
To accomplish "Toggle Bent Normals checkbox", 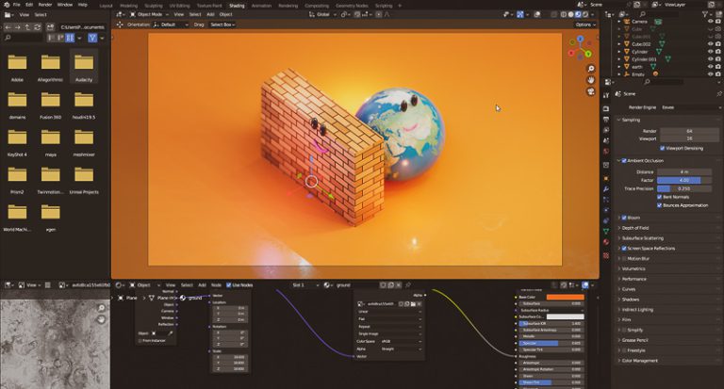I will (659, 197).
